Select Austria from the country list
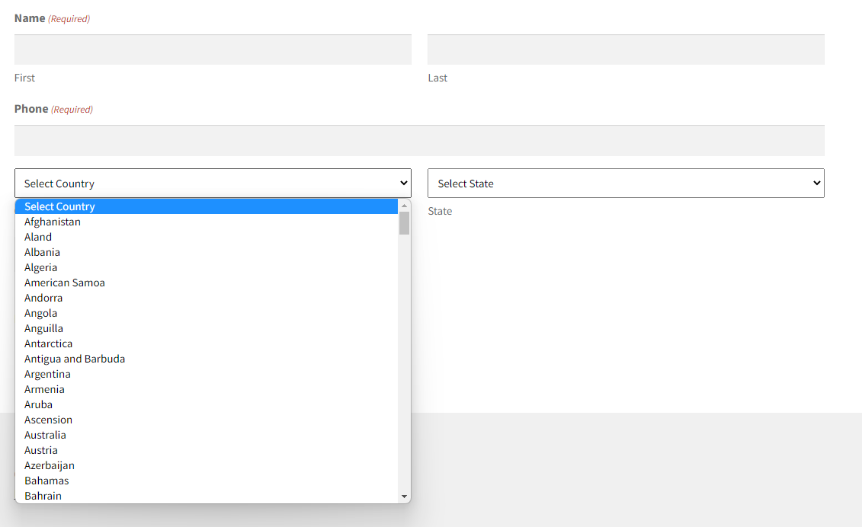Viewport: 862px width, 527px height. click(206, 450)
